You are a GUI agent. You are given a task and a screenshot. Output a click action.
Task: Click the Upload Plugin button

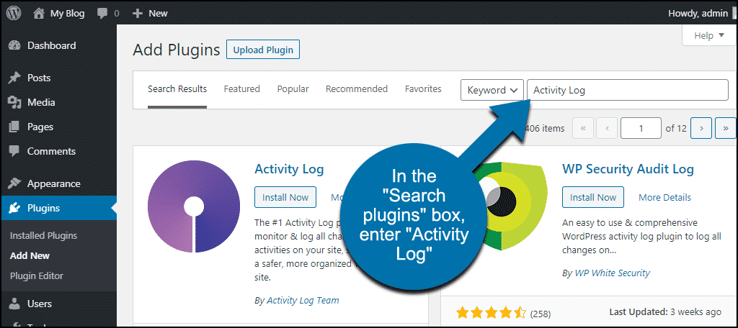pos(262,50)
